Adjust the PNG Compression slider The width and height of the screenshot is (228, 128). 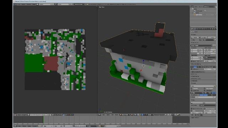[203, 97]
